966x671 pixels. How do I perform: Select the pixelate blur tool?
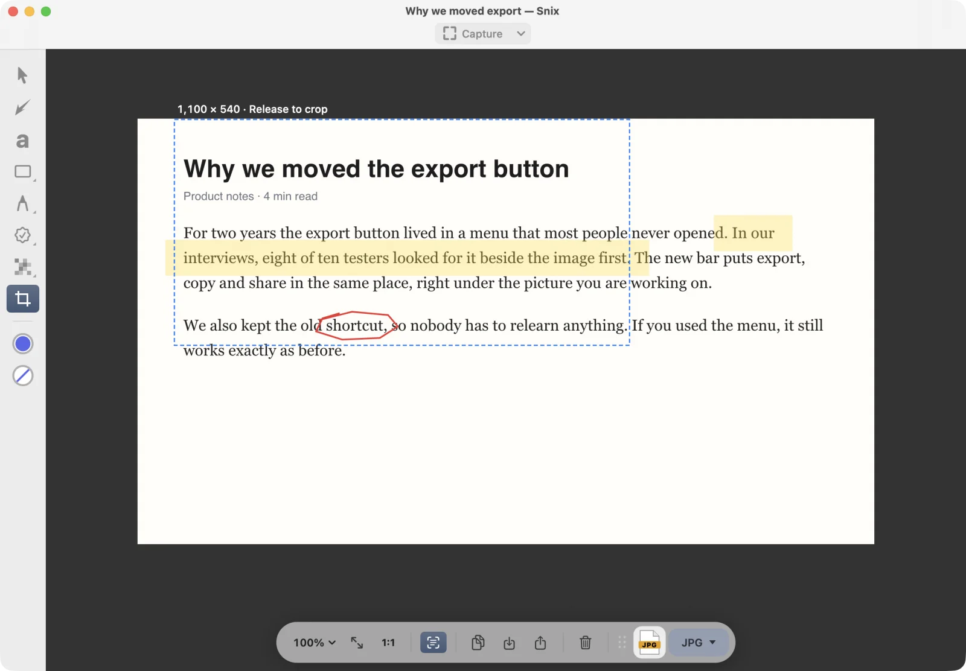[x=23, y=267]
